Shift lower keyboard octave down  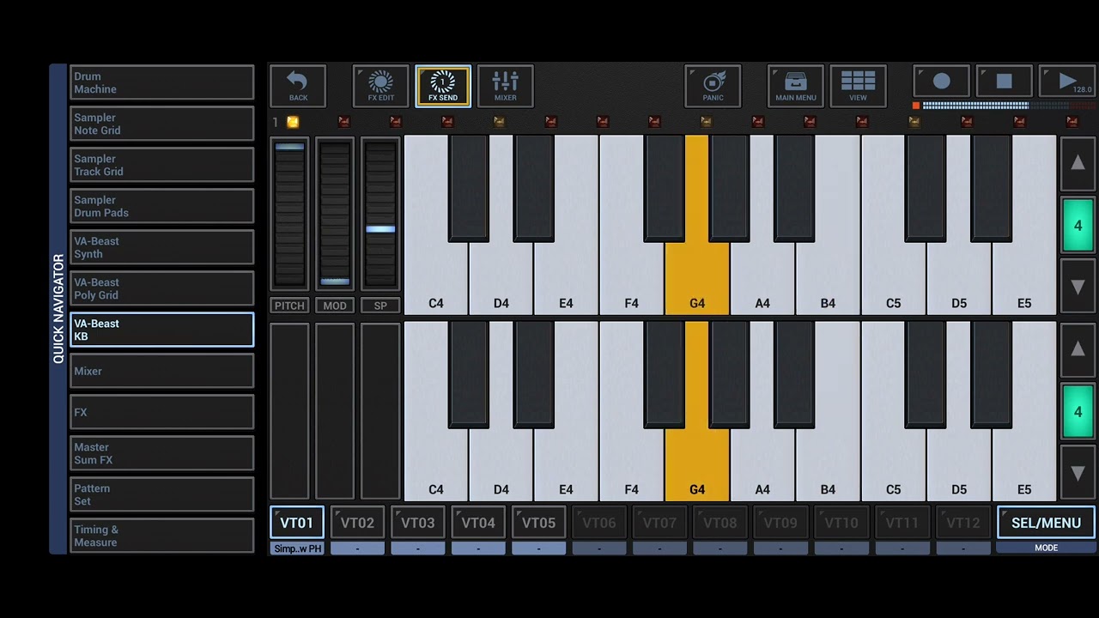[1078, 473]
